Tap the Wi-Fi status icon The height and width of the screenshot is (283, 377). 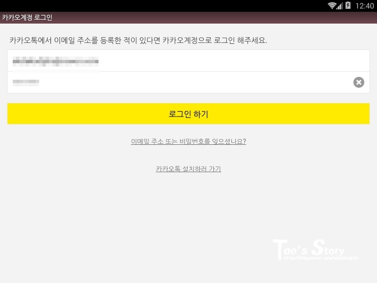(x=332, y=6)
